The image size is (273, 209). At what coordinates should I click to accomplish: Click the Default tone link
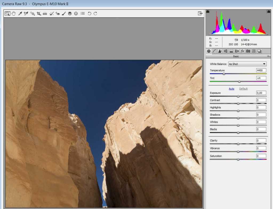(x=243, y=89)
